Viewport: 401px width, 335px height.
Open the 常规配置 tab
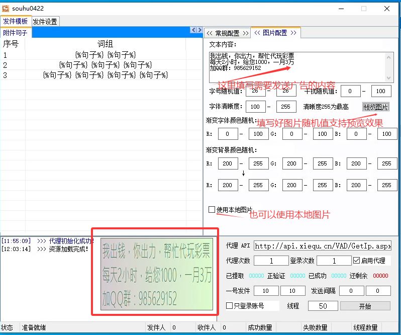coord(227,33)
